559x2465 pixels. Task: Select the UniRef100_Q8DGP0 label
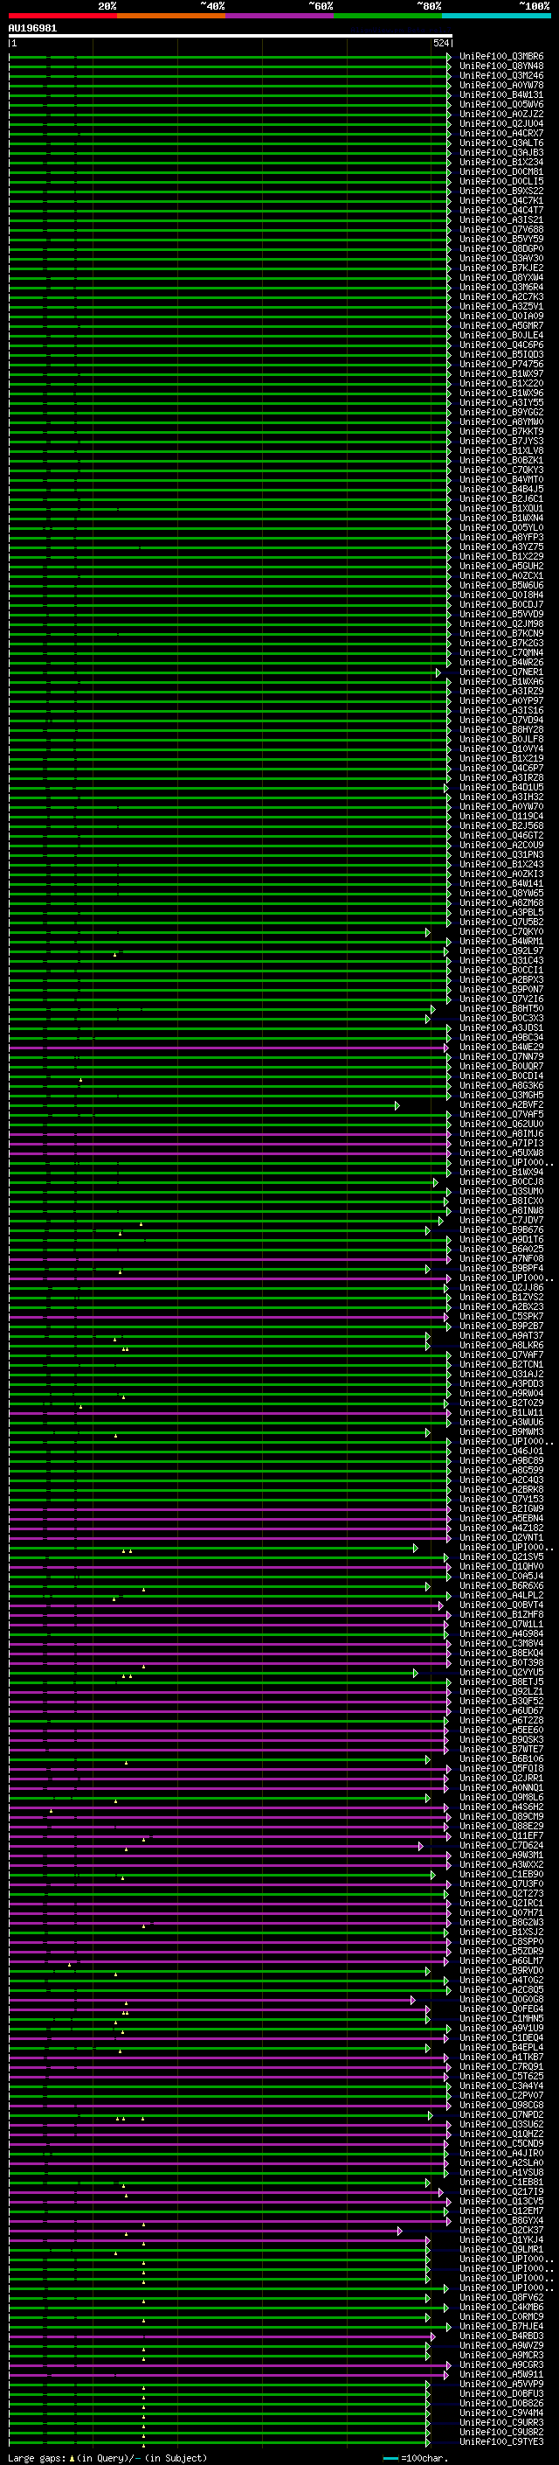(x=501, y=249)
